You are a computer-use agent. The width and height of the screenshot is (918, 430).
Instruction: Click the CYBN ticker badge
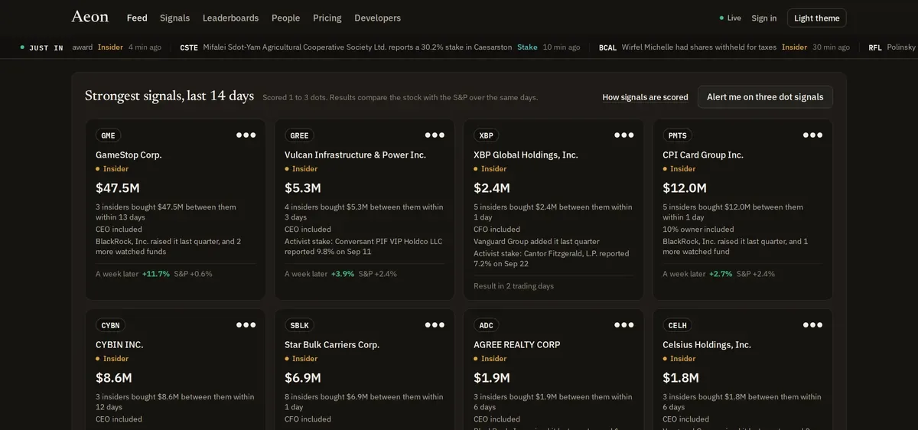tap(110, 325)
